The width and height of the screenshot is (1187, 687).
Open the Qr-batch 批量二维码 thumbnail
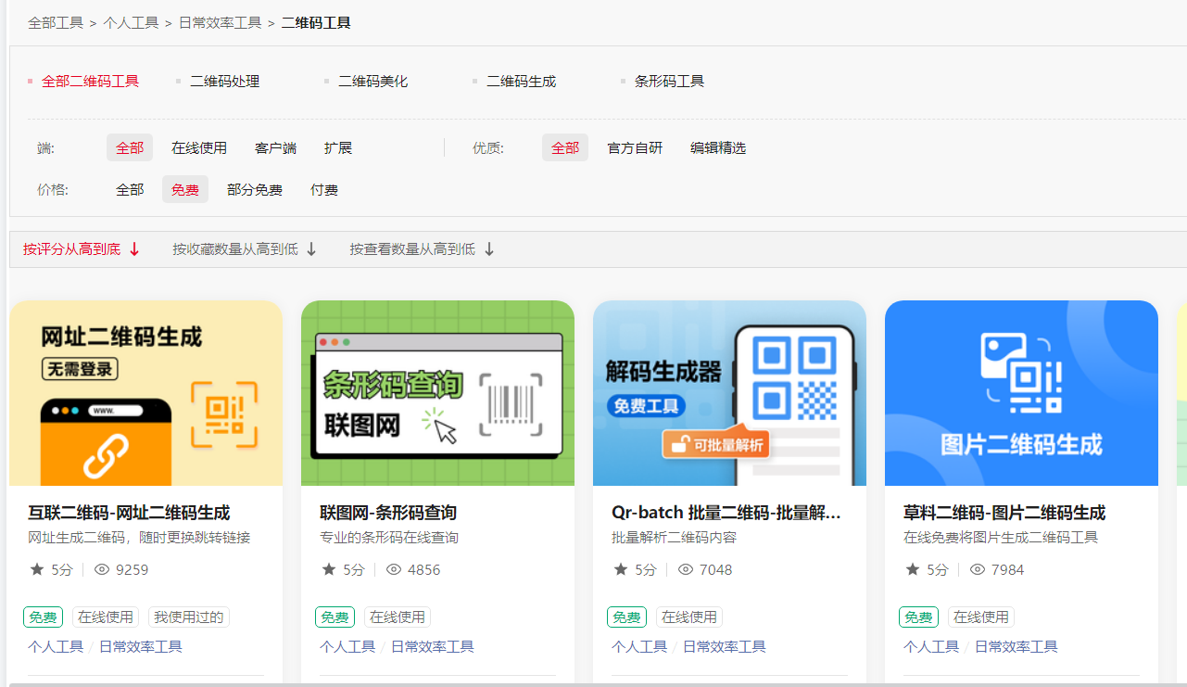tap(729, 392)
